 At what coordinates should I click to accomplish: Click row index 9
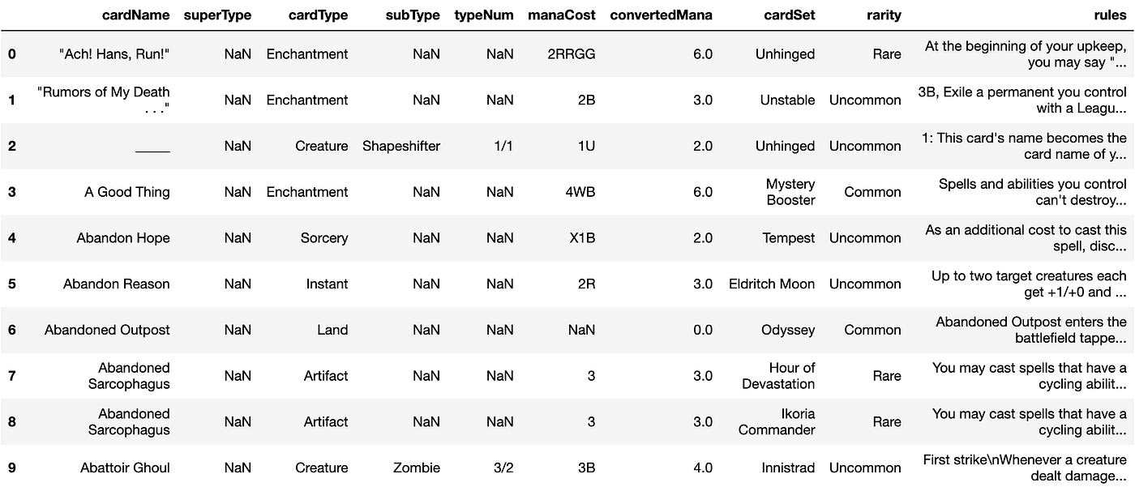click(x=12, y=468)
